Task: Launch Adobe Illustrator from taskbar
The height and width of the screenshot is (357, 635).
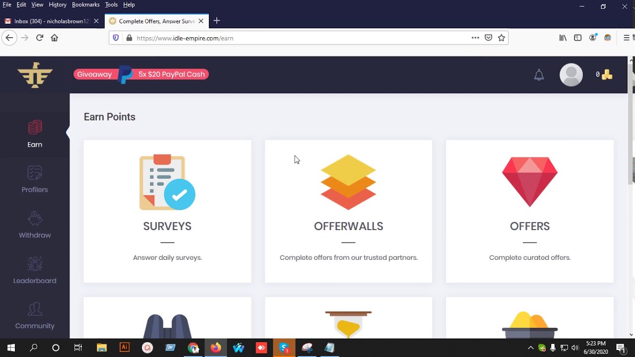Action: tap(125, 348)
